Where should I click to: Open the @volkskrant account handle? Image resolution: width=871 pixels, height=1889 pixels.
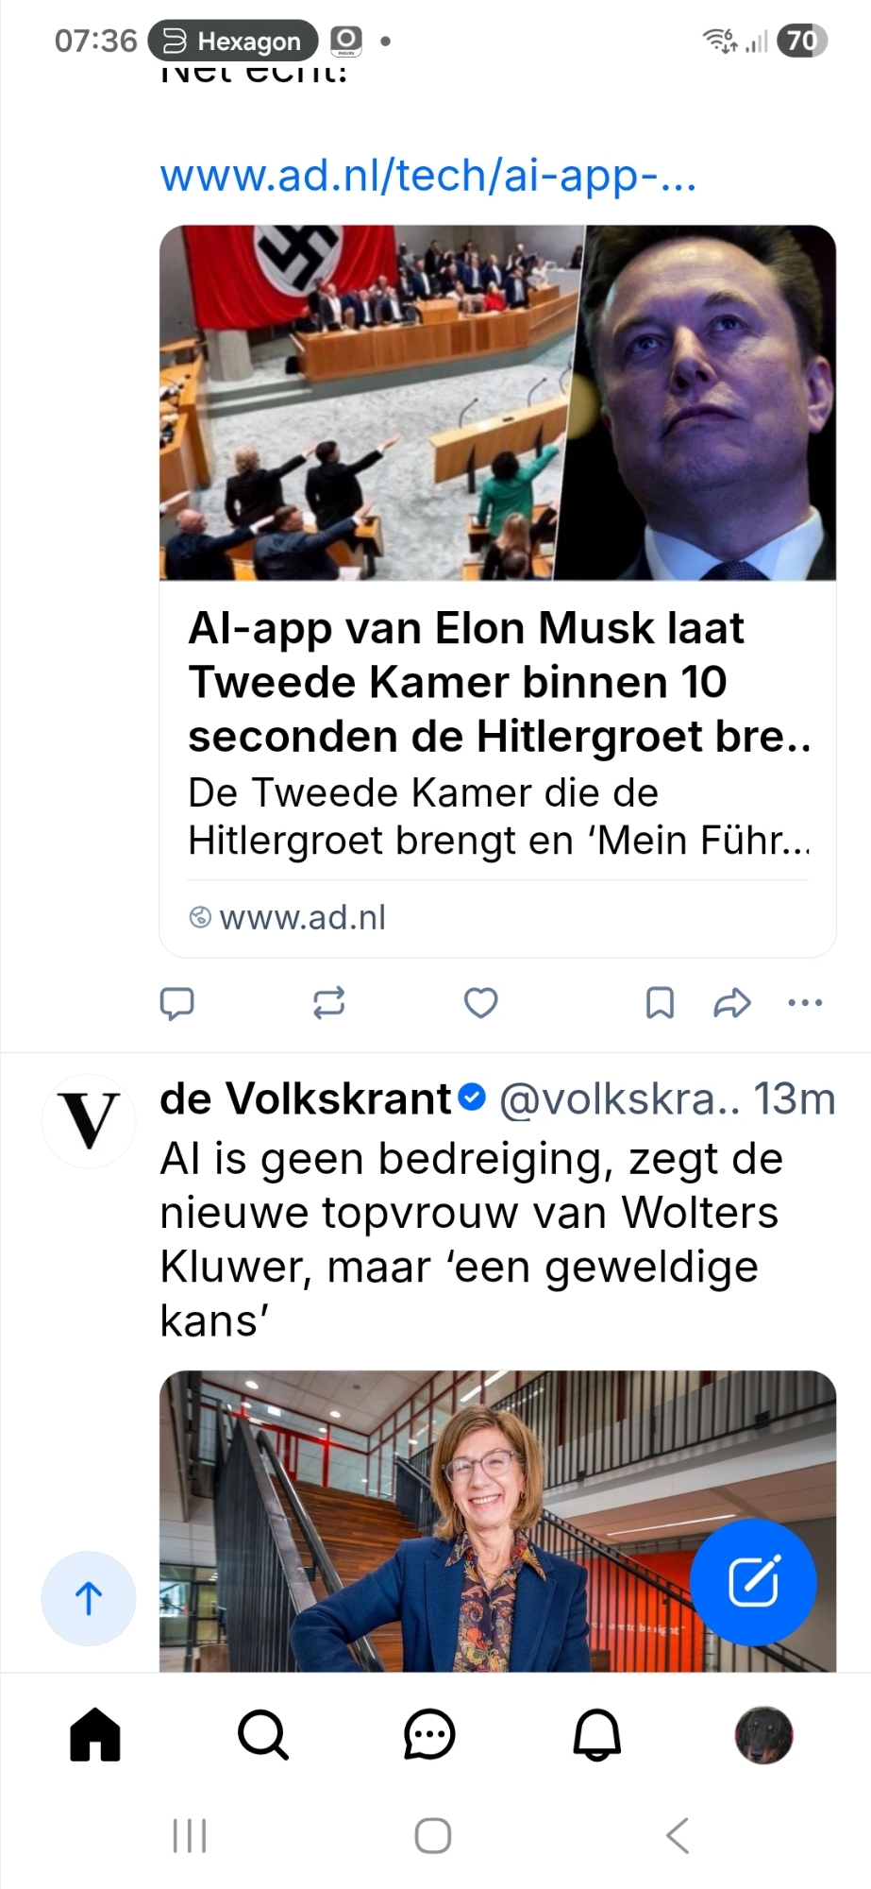tap(618, 1099)
